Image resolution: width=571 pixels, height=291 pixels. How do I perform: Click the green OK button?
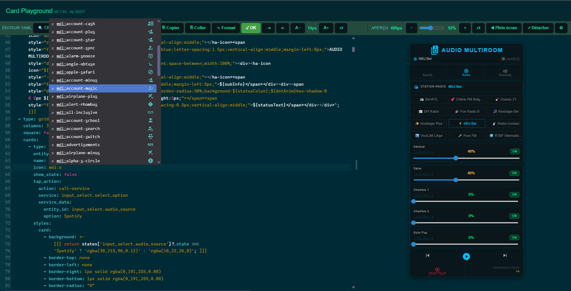tap(251, 28)
